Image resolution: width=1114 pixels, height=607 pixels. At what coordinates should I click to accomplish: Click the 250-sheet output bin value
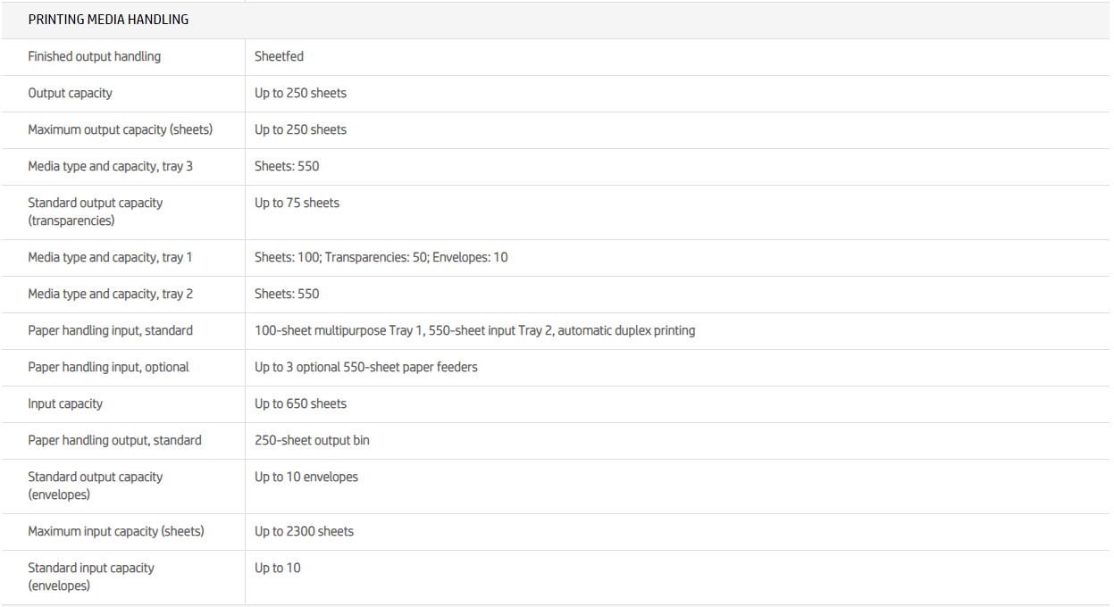[x=312, y=440]
